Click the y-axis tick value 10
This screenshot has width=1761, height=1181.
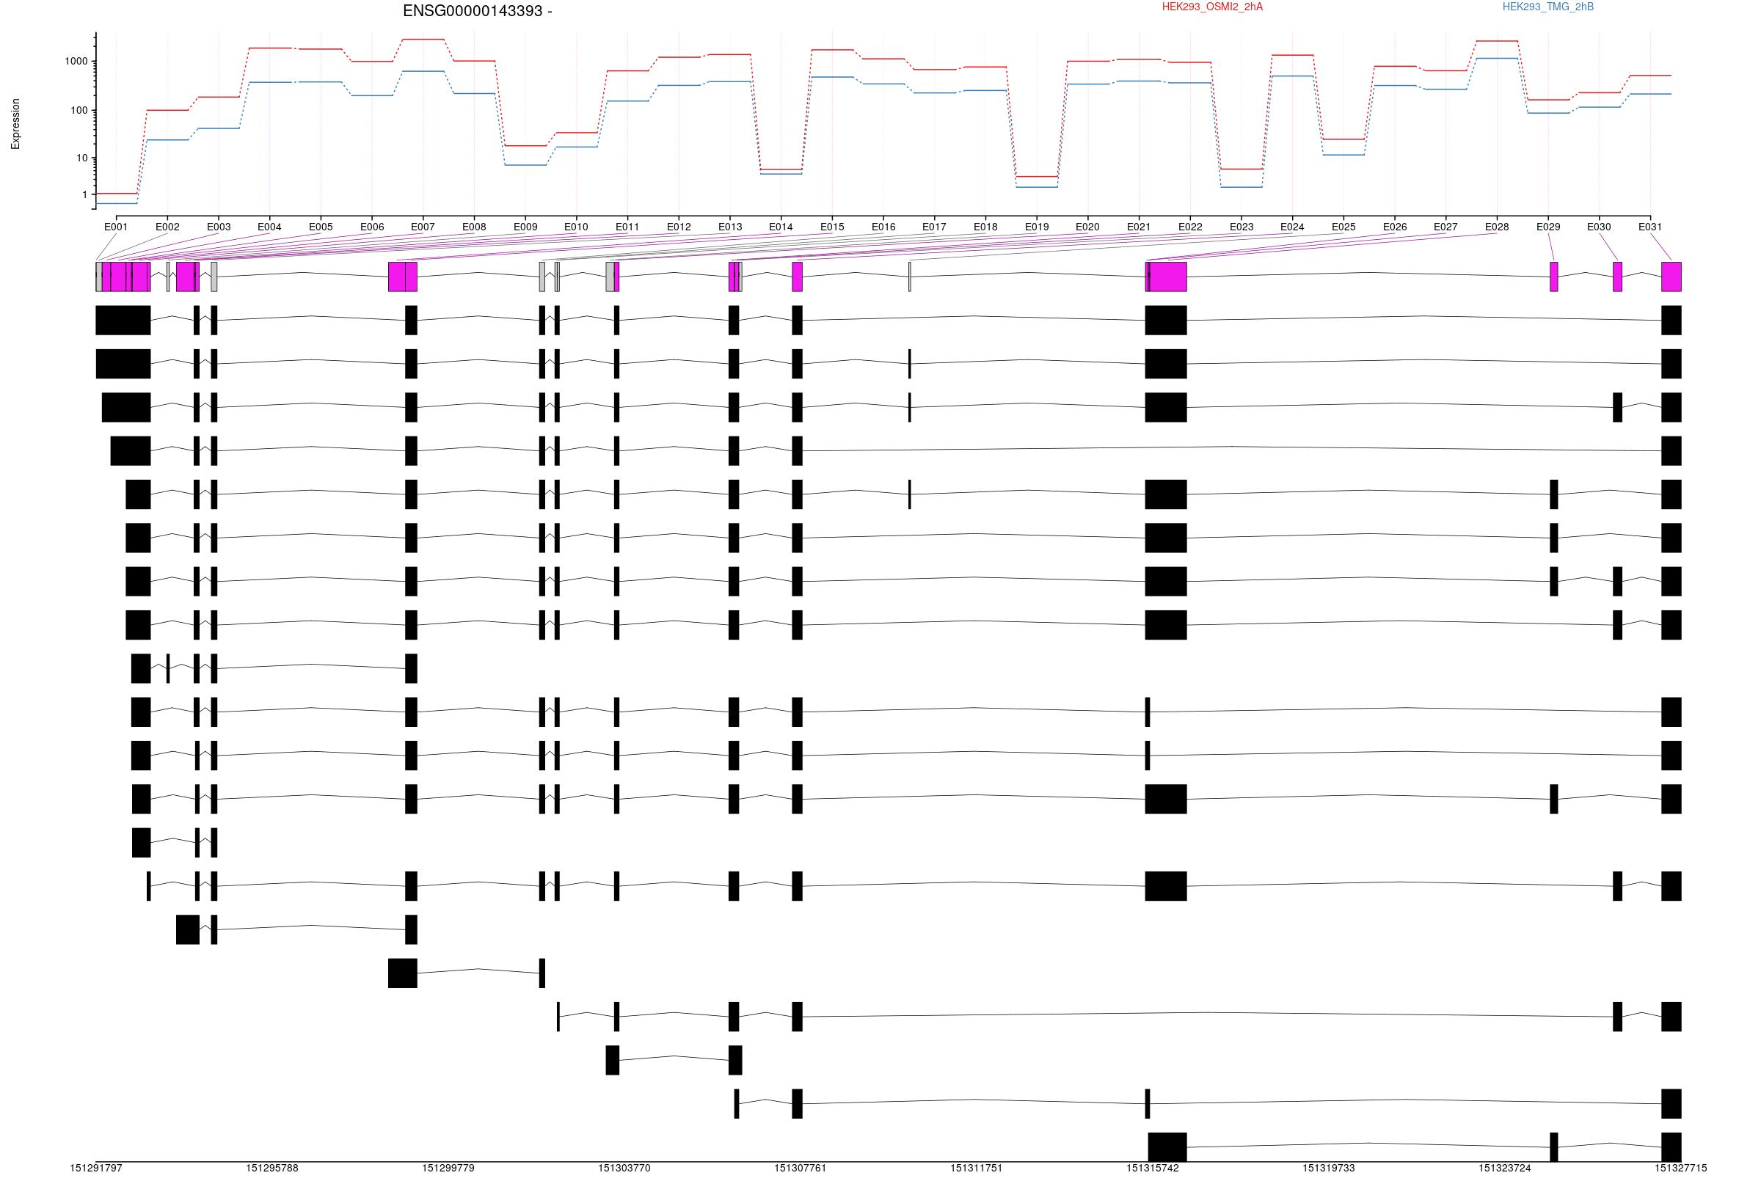(x=82, y=158)
